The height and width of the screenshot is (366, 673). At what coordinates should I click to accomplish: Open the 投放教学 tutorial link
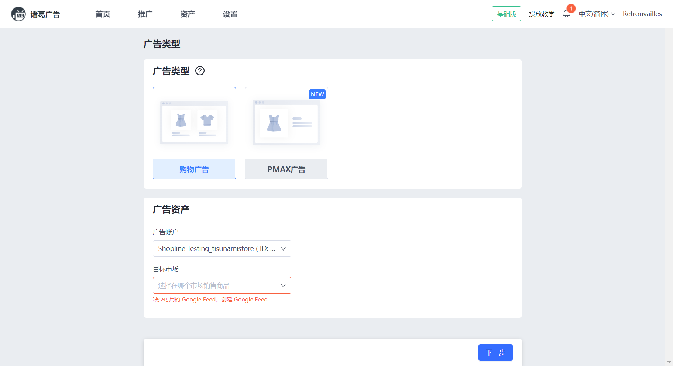tap(542, 14)
